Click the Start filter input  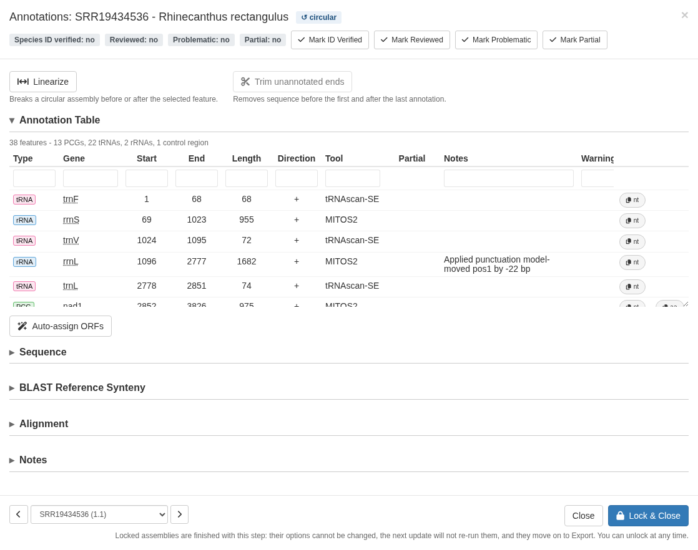147,178
